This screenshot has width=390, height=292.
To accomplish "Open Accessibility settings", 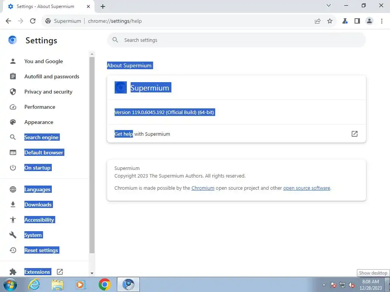I will (x=39, y=220).
